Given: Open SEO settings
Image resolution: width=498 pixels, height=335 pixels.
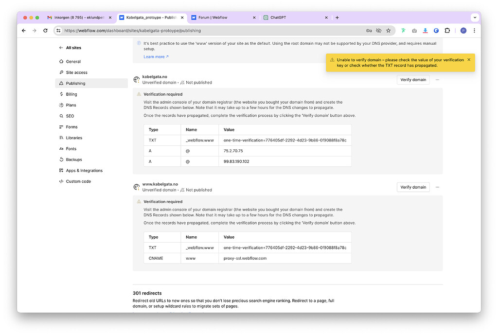Looking at the screenshot, I should tap(91, 116).
